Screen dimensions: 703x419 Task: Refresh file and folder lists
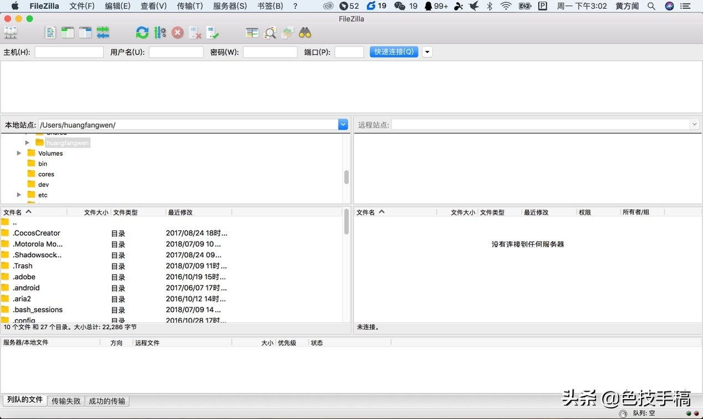click(142, 33)
